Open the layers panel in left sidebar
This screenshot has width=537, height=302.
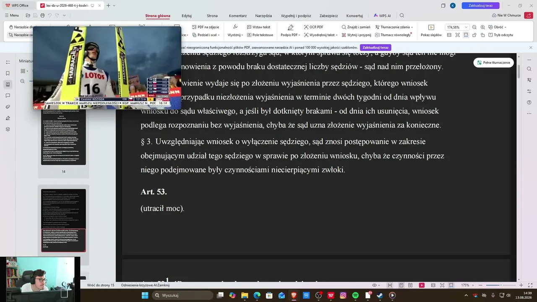click(x=8, y=129)
